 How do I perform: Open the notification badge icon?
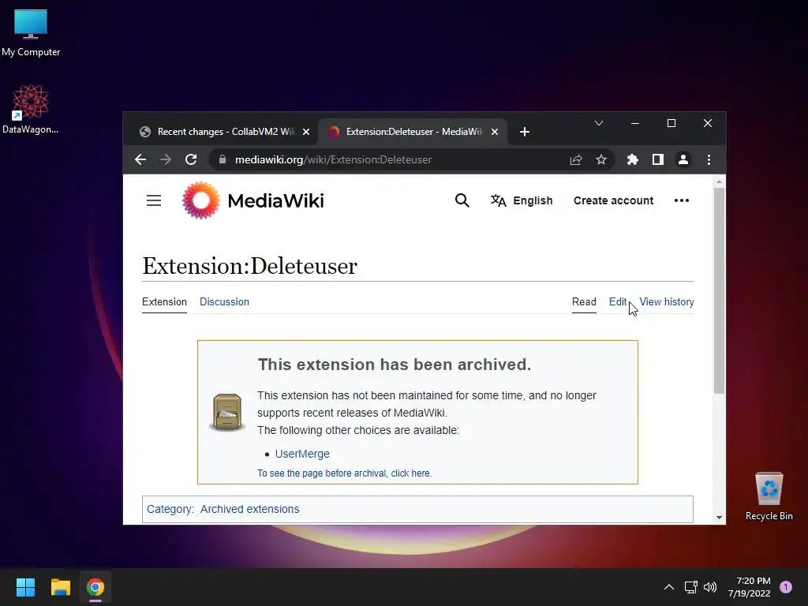pos(786,587)
